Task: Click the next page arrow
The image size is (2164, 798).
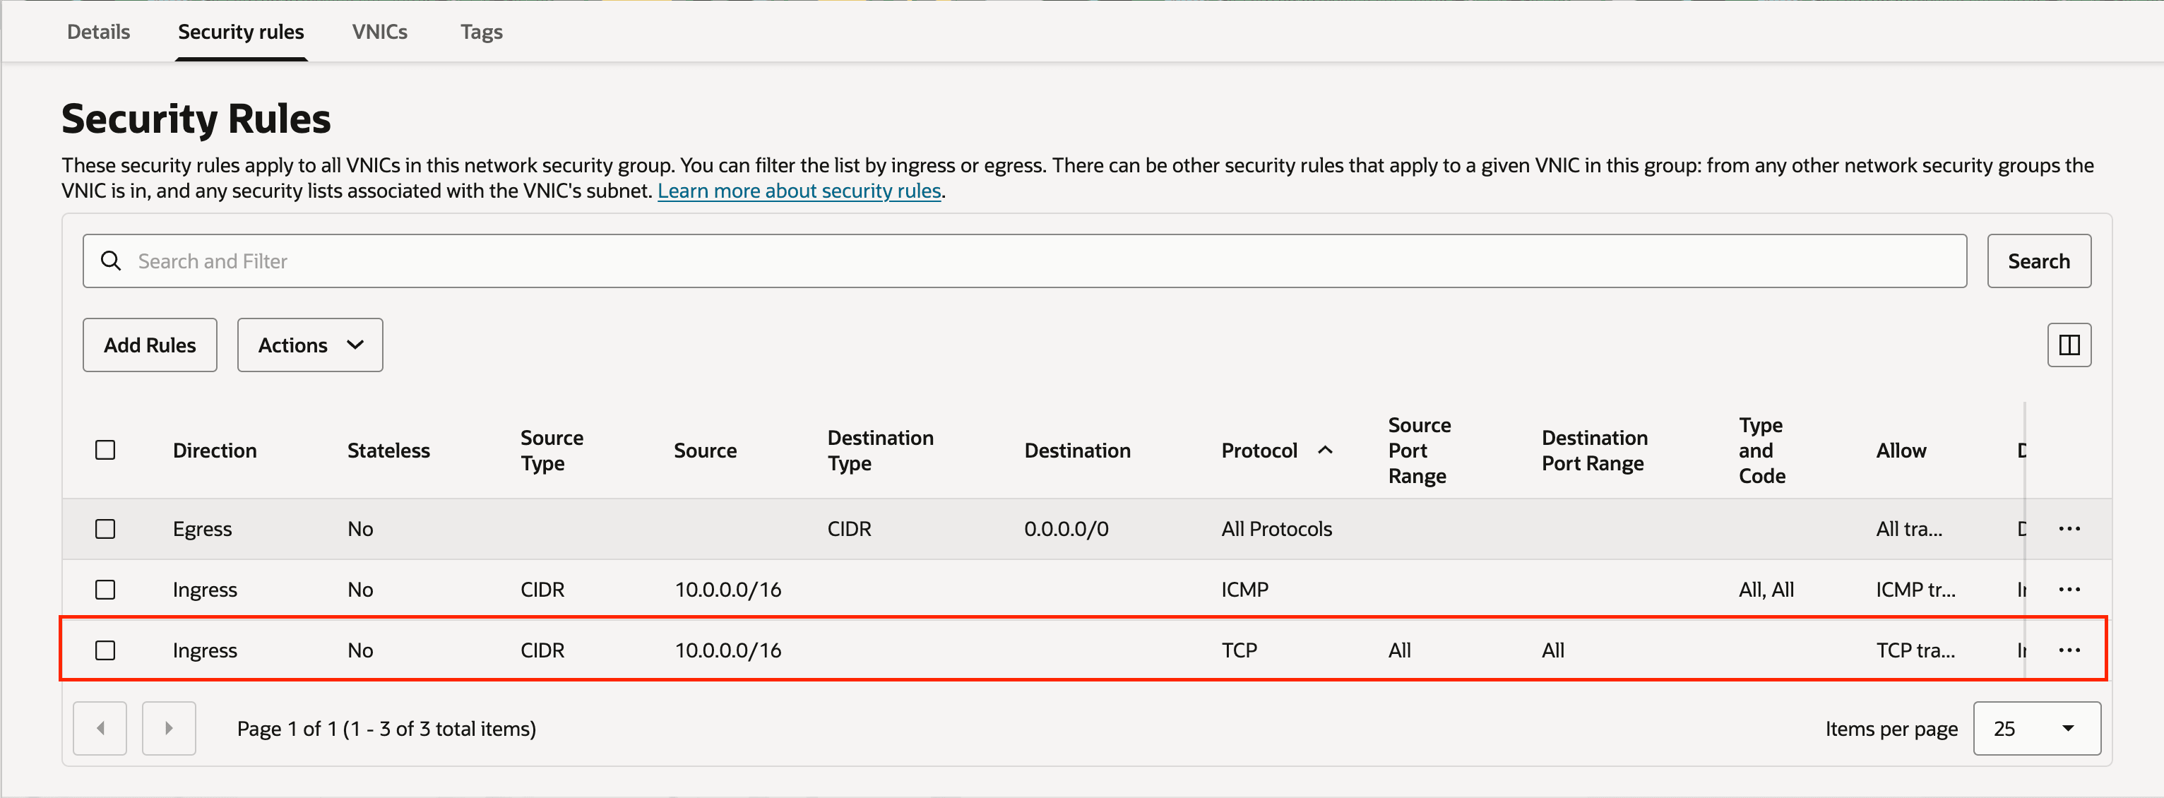Action: tap(169, 728)
